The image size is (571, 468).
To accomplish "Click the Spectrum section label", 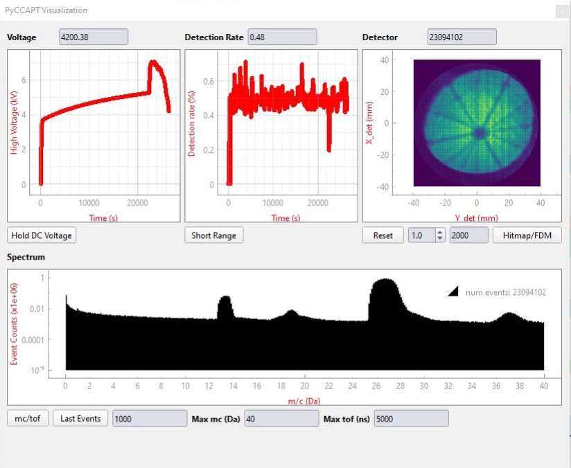I will [26, 258].
